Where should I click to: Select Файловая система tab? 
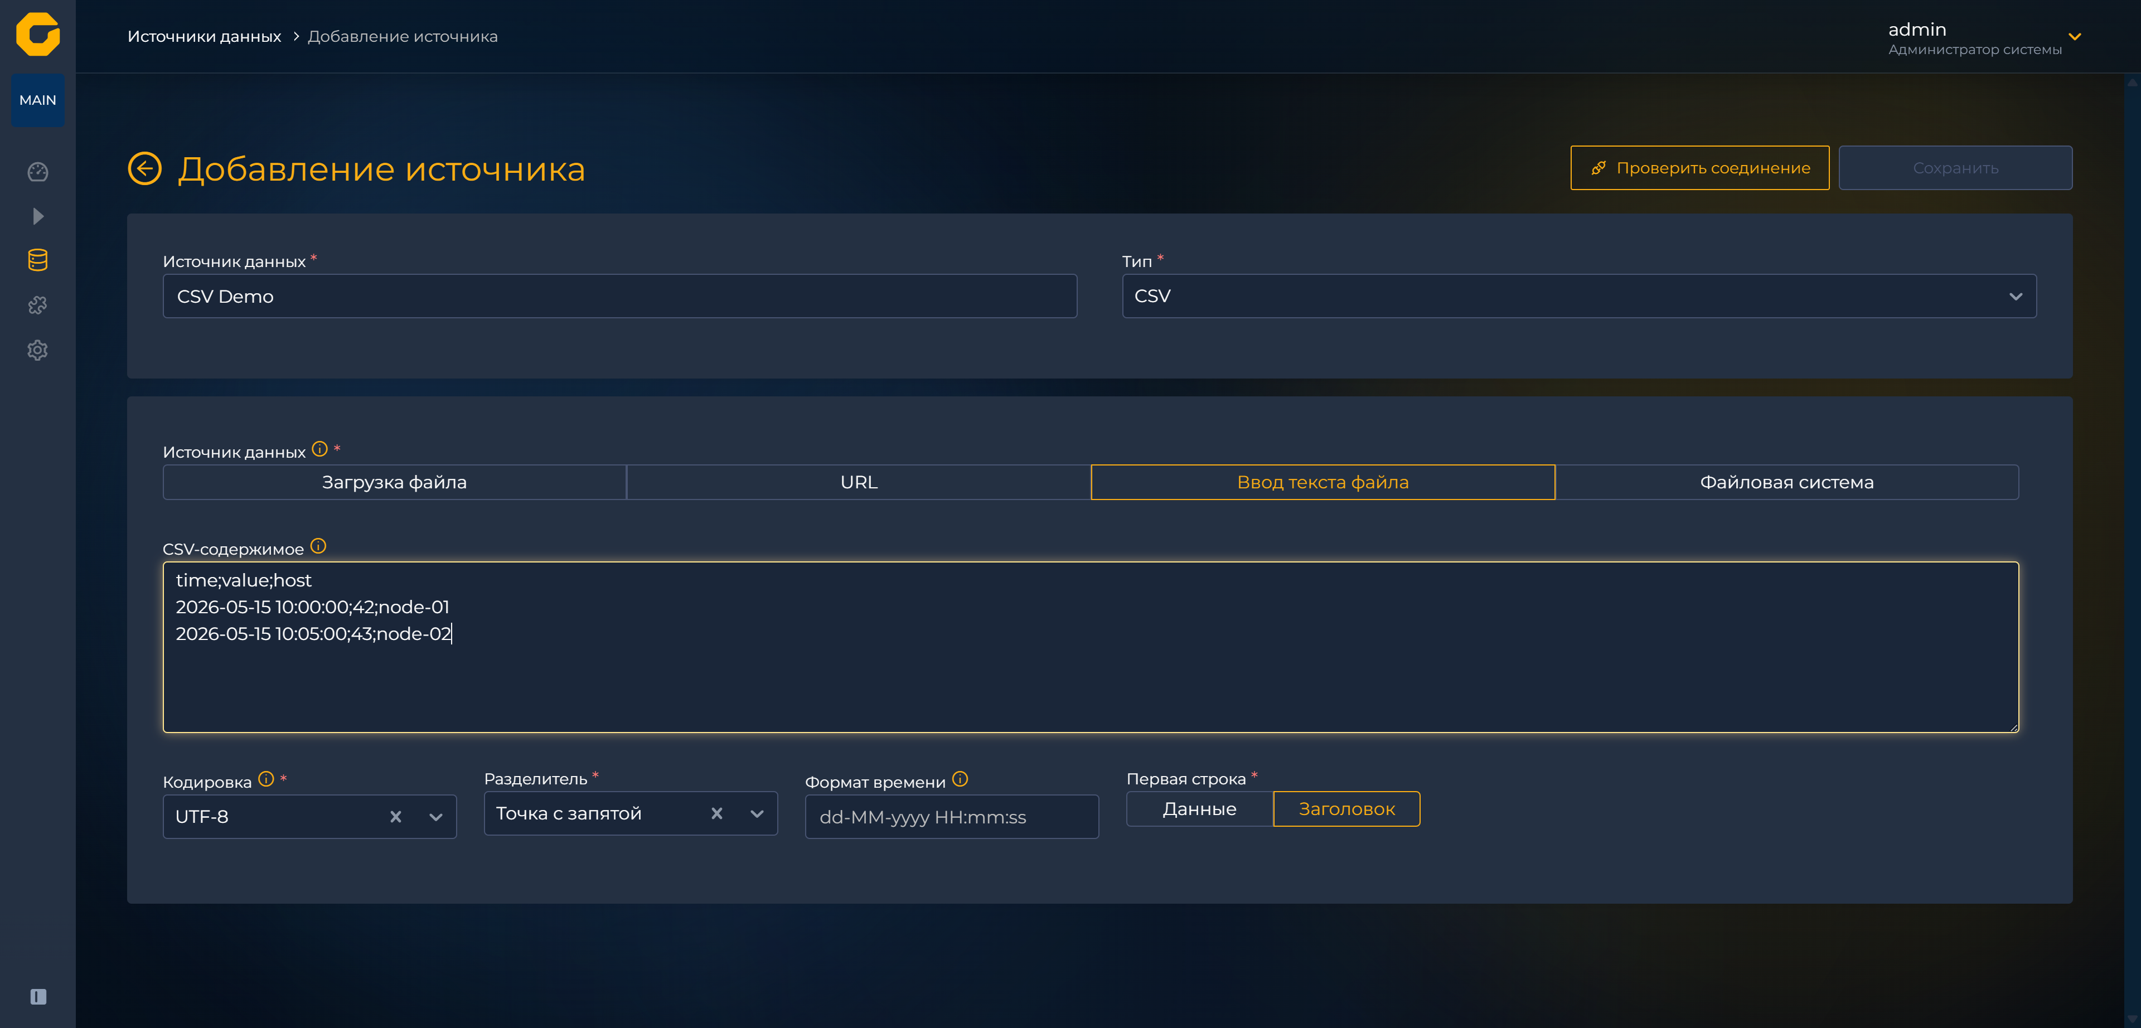point(1787,482)
